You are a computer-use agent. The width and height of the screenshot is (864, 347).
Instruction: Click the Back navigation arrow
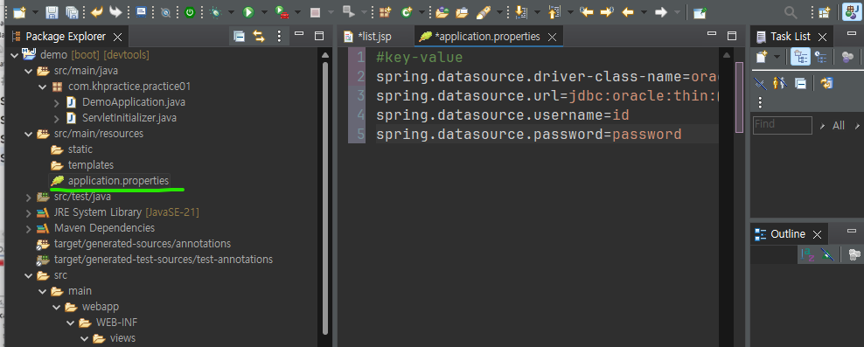pyautogui.click(x=628, y=12)
